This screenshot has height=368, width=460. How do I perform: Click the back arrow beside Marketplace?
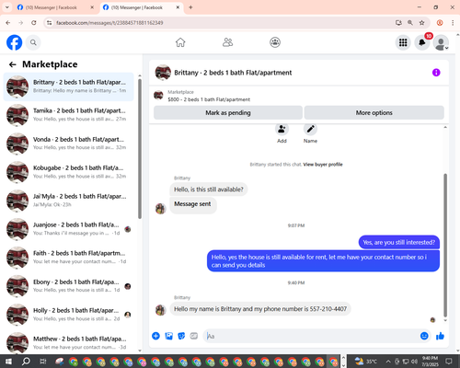13,64
